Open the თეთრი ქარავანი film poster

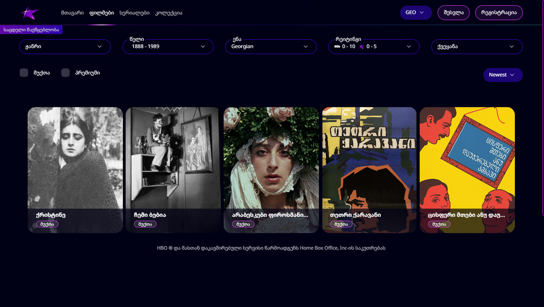coord(369,170)
